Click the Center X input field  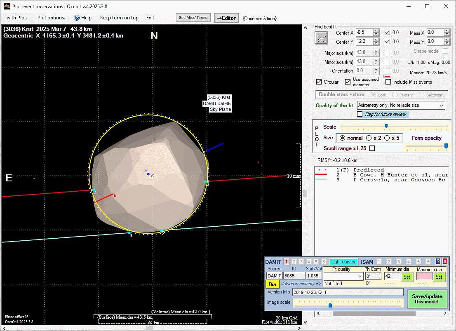click(x=364, y=33)
